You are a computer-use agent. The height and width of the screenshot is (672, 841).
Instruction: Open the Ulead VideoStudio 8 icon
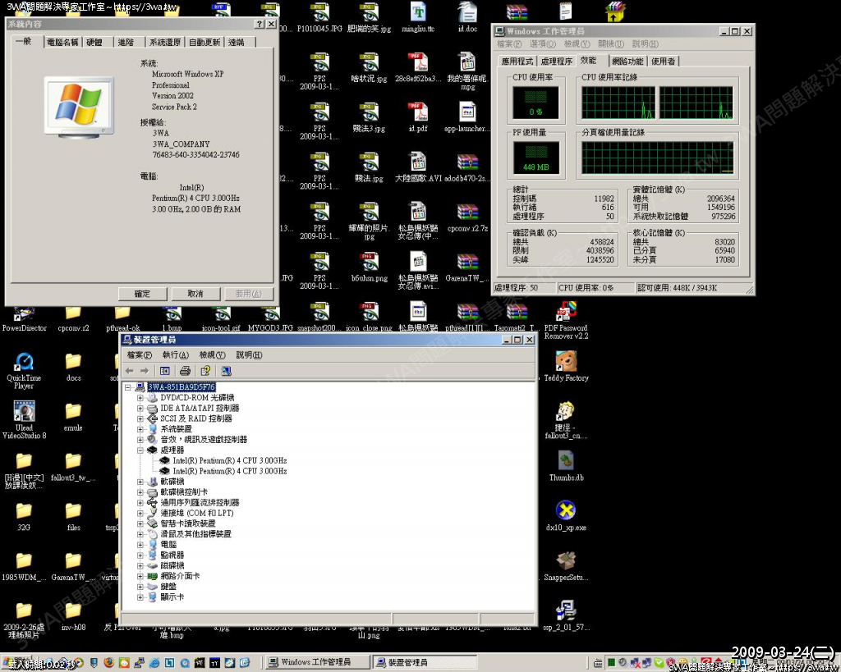coord(24,411)
